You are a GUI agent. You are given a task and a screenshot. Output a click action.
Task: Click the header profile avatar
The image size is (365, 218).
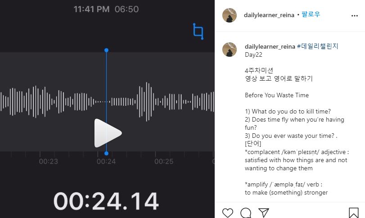(230, 15)
